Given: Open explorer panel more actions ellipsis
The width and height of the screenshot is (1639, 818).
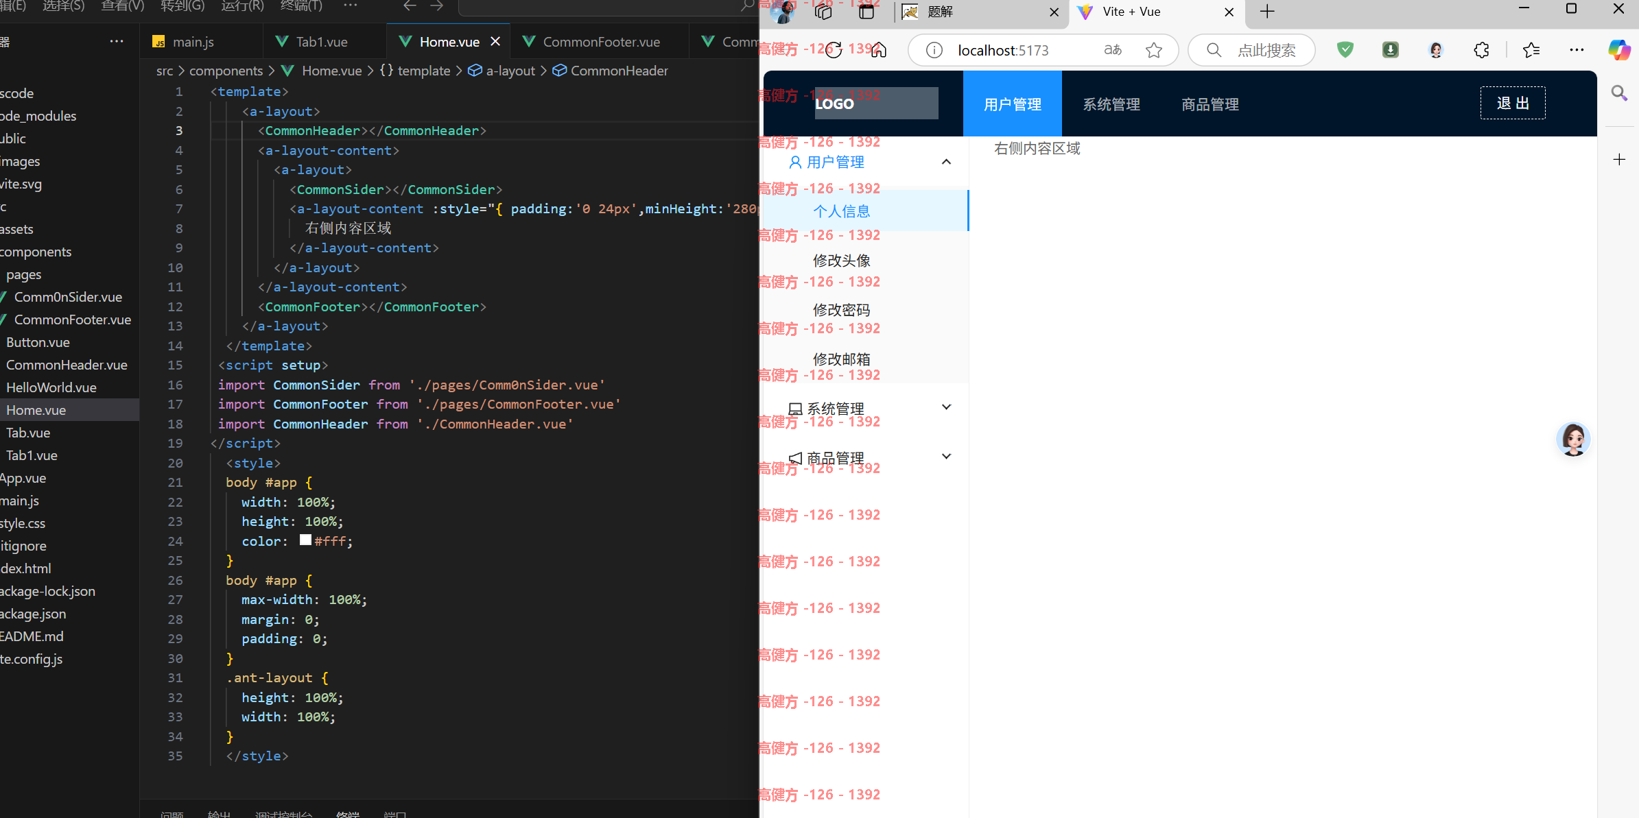Looking at the screenshot, I should [117, 42].
